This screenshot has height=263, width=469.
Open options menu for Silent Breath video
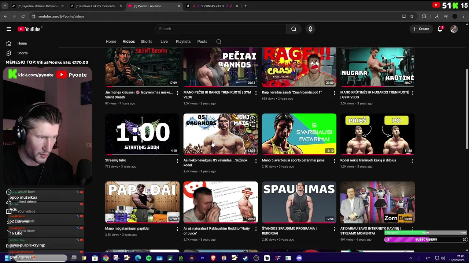[178, 93]
